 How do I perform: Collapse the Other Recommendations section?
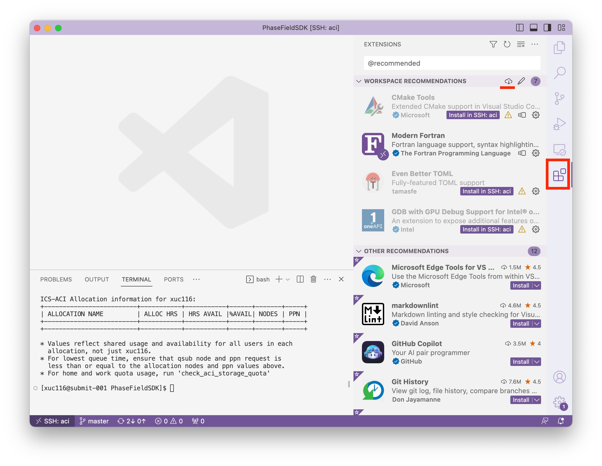[358, 251]
